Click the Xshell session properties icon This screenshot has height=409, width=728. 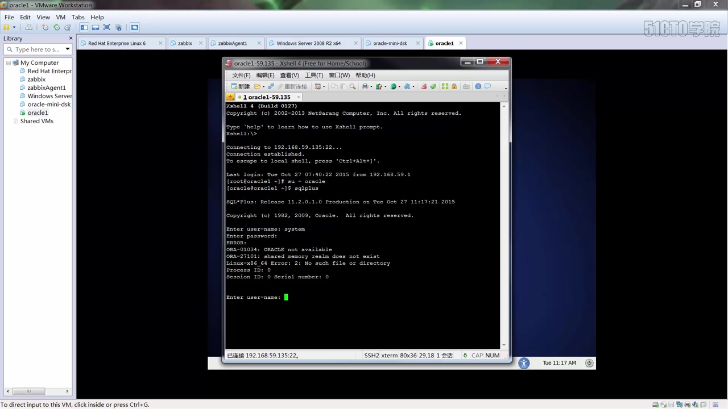tap(318, 86)
